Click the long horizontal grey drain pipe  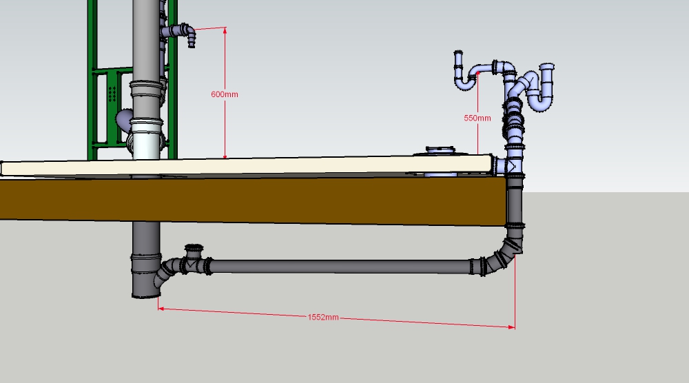tap(340, 266)
